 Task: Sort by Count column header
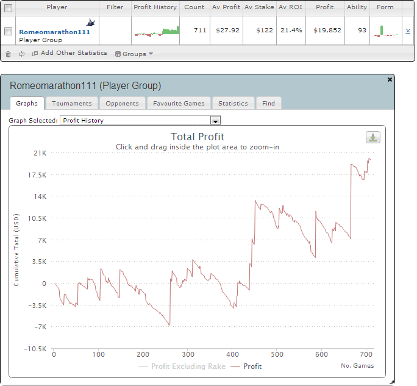[194, 7]
